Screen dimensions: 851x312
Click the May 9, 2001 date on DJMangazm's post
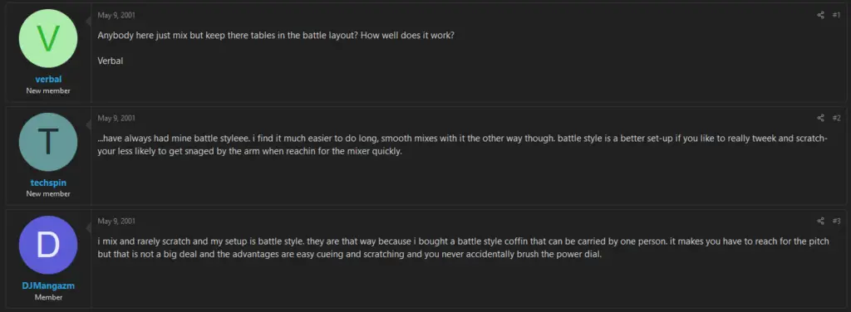coord(116,221)
